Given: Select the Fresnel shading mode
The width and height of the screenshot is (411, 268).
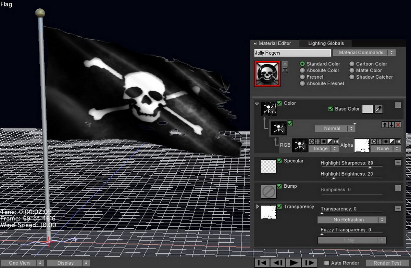Looking at the screenshot, I should 302,77.
